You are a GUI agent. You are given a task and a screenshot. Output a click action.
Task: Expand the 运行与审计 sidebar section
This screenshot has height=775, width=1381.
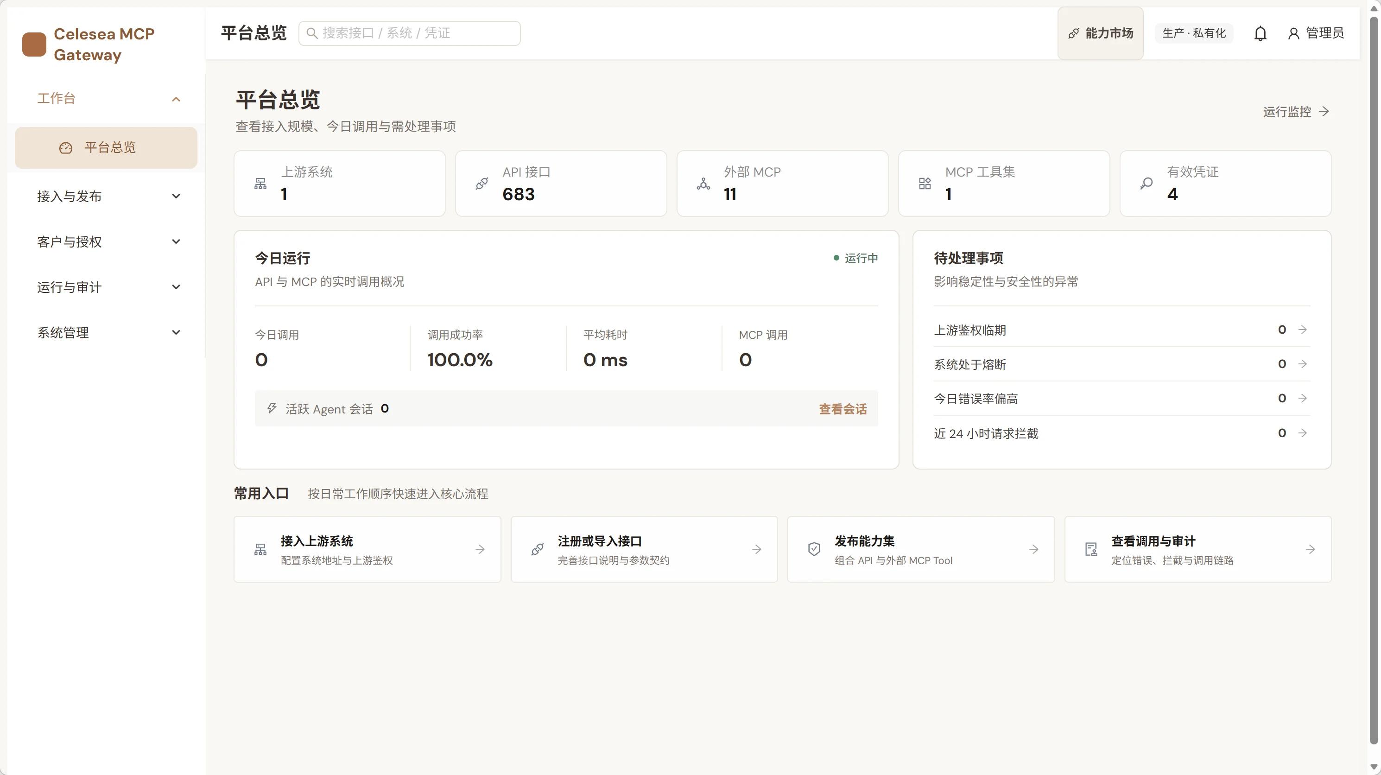[x=106, y=287]
